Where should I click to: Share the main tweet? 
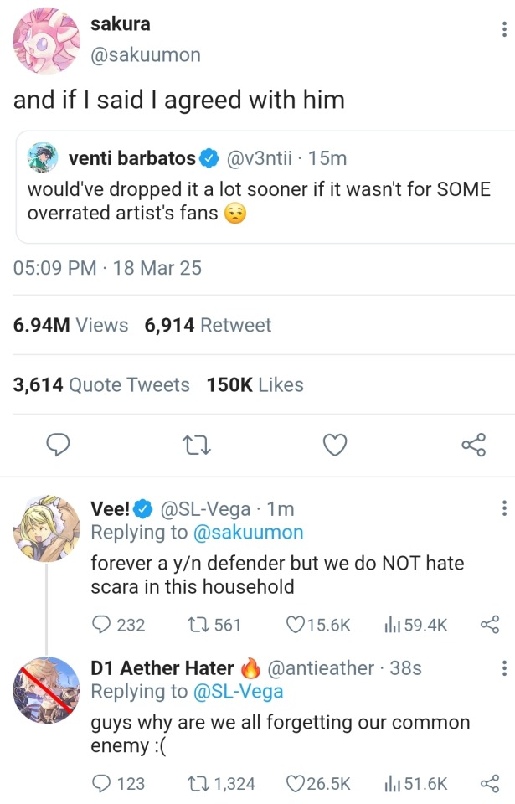coord(474,444)
